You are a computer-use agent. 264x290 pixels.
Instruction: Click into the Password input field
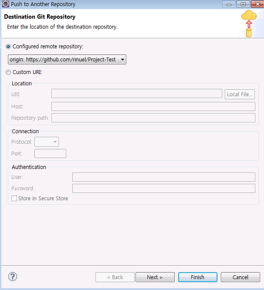(x=164, y=188)
